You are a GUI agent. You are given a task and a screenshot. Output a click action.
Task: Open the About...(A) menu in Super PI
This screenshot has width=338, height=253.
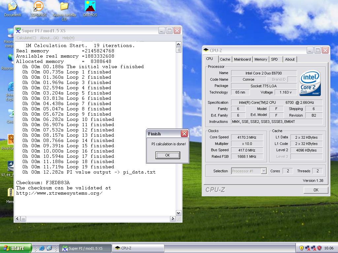49,38
